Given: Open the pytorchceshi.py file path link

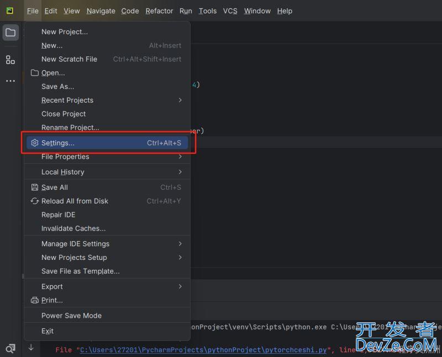Looking at the screenshot, I should (203, 350).
